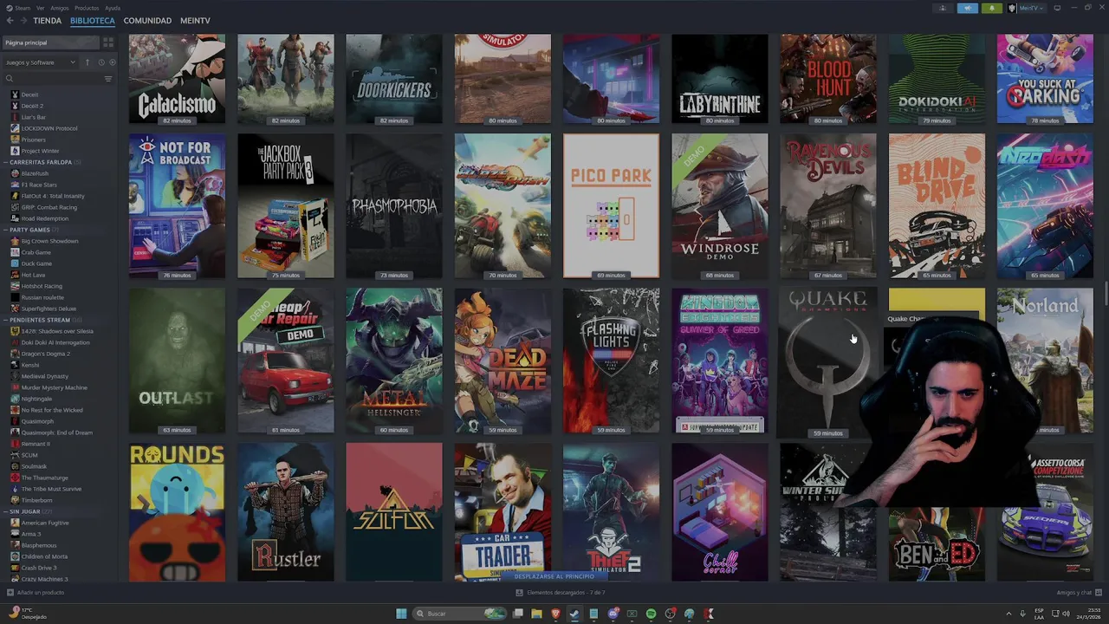
Task: Click the sort ascending arrow icon
Action: (87, 62)
